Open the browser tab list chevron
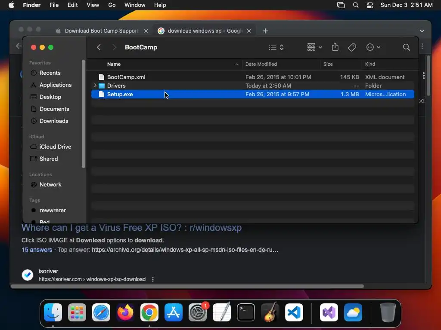Screen dimensions: 441x330 (x=422, y=31)
